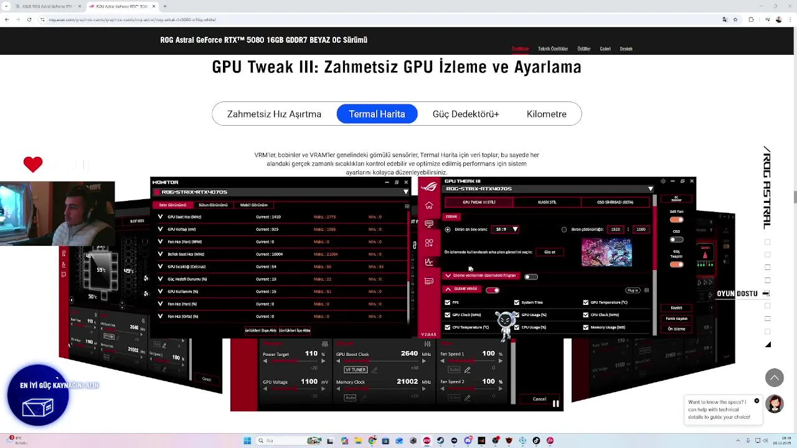This screenshot has height=448, width=797.
Task: Click the edit pencil next to VF TUNER
Action: pyautogui.click(x=374, y=370)
